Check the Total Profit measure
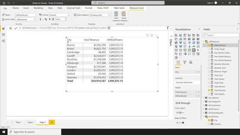This screenshot has width=240, height=135. click(x=209, y=83)
